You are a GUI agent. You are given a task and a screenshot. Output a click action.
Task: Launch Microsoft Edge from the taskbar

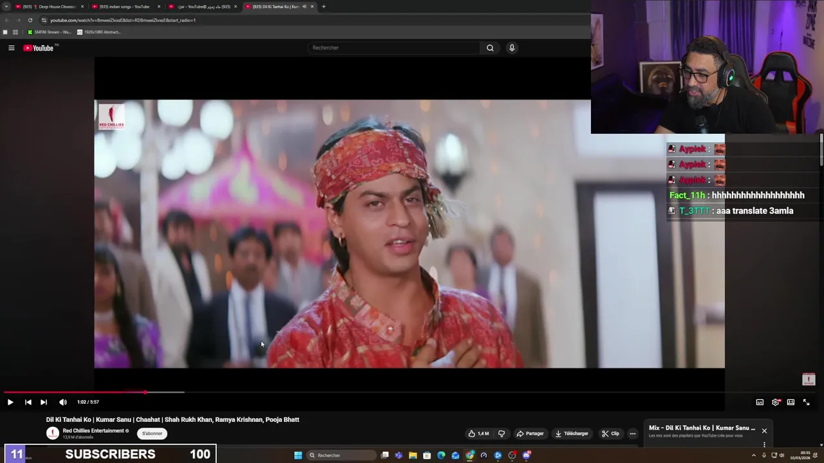(x=441, y=455)
